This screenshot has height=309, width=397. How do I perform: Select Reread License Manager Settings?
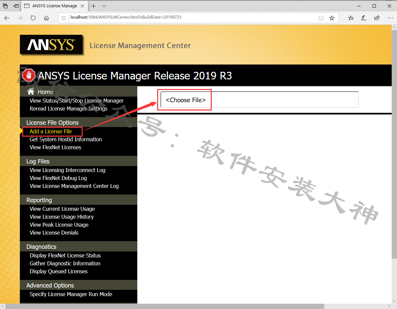pos(68,109)
